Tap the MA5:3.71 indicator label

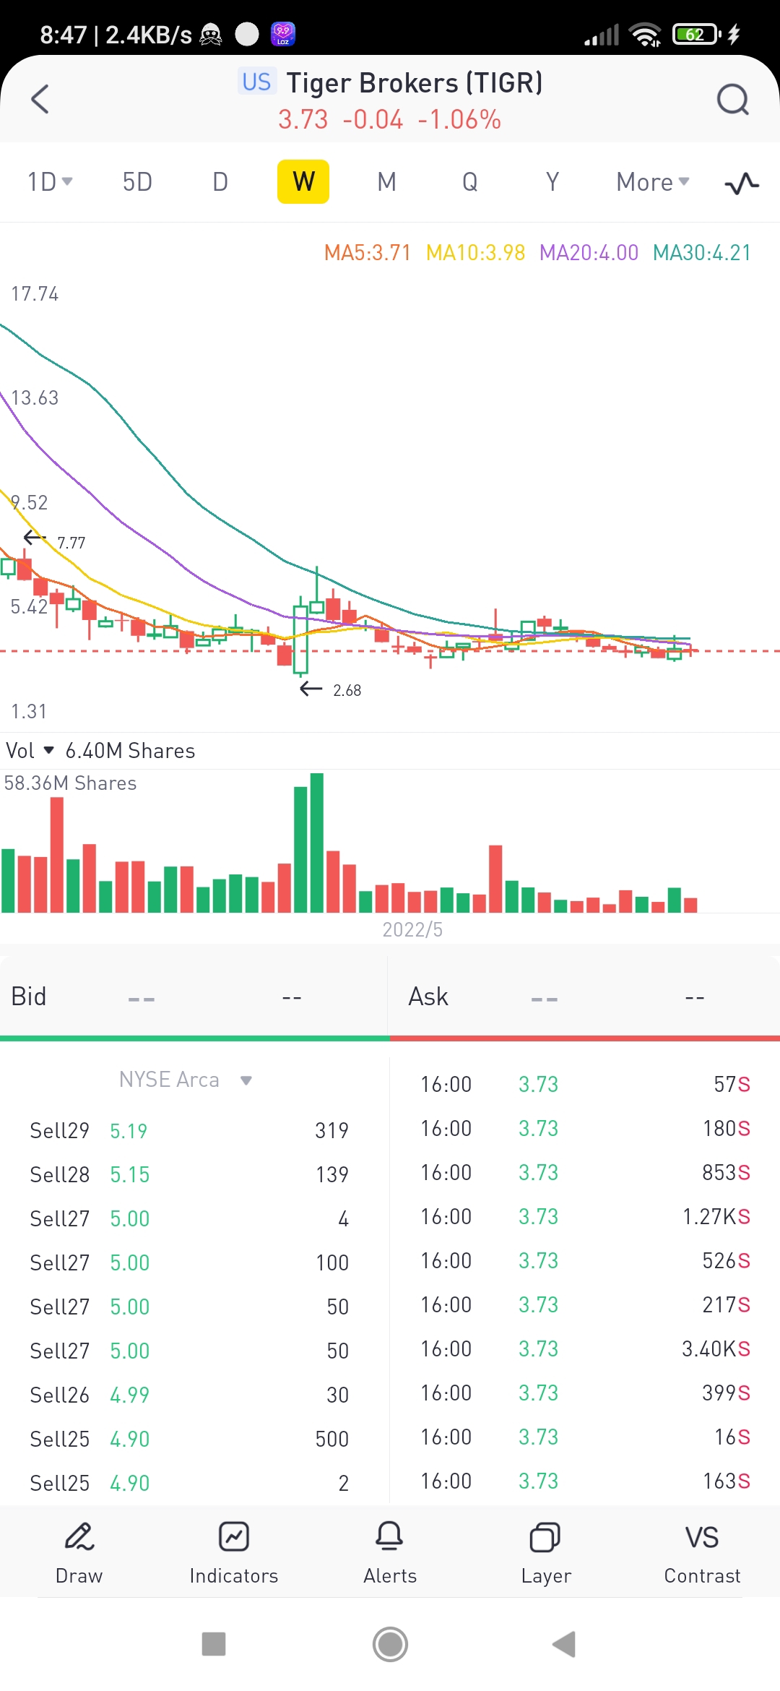tap(368, 253)
